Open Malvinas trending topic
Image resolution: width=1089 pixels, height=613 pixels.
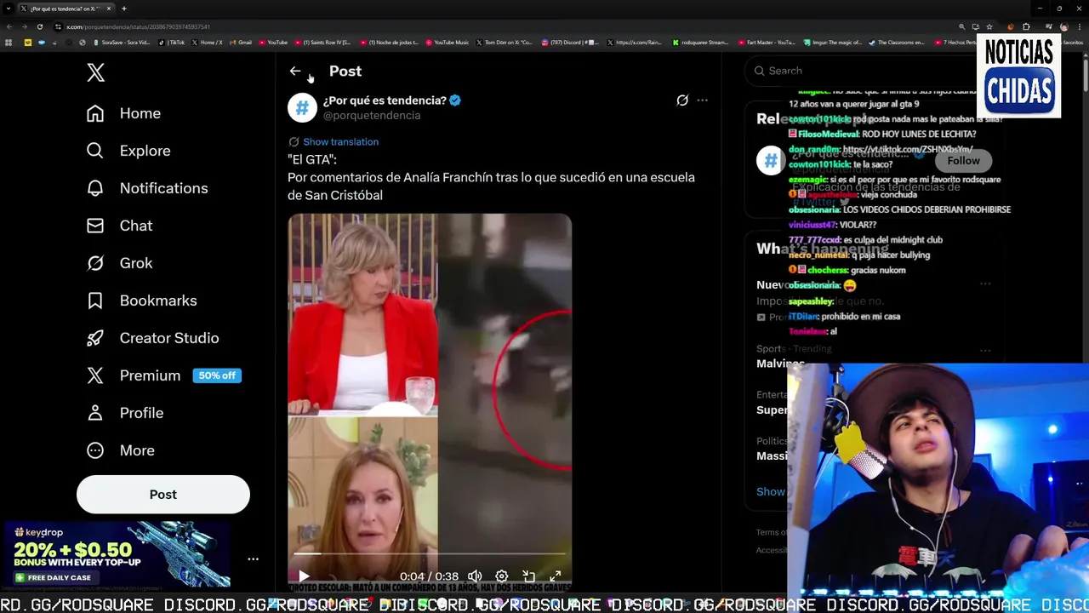[780, 364]
